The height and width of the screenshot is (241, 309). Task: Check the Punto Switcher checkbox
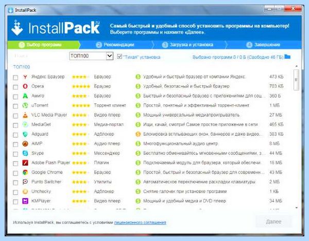coord(15,183)
